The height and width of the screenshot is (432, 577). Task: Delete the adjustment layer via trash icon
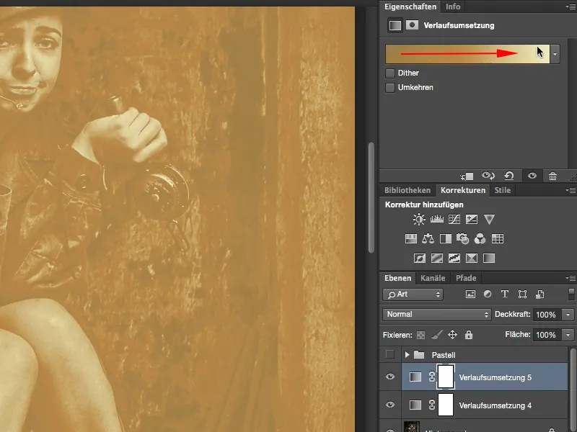[552, 175]
